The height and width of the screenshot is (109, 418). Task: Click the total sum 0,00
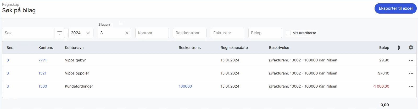(385, 105)
